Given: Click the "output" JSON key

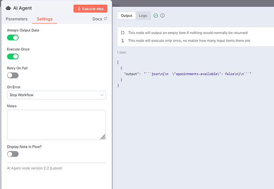Looking at the screenshot, I should pyautogui.click(x=131, y=74).
